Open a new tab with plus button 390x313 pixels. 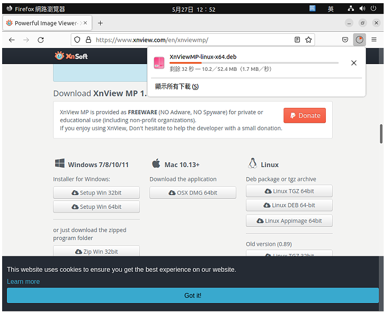click(x=100, y=23)
